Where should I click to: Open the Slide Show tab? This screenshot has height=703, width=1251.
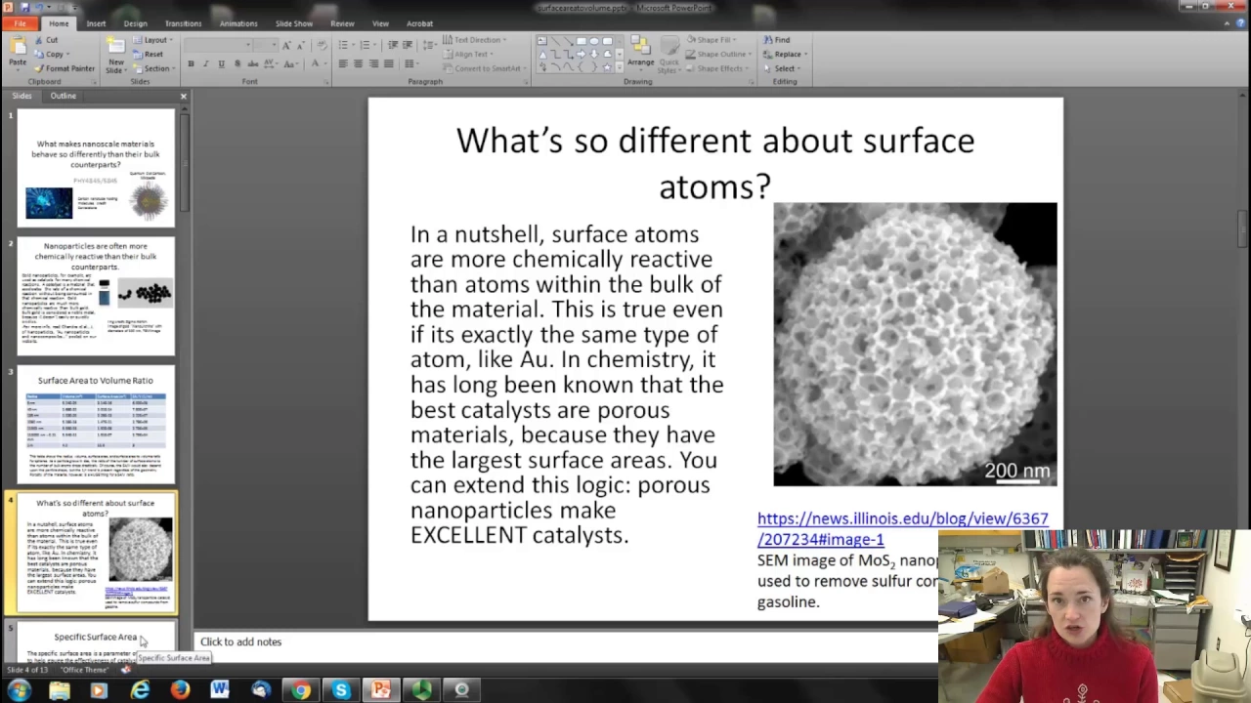click(293, 23)
